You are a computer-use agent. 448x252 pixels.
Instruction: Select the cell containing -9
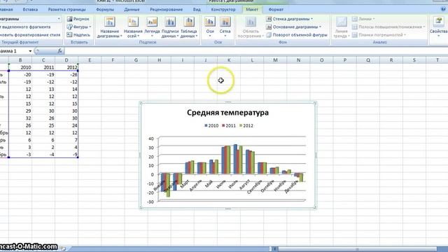tap(66, 155)
